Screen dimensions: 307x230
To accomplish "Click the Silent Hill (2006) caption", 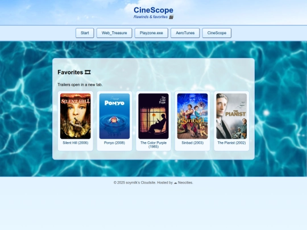I will (76, 143).
